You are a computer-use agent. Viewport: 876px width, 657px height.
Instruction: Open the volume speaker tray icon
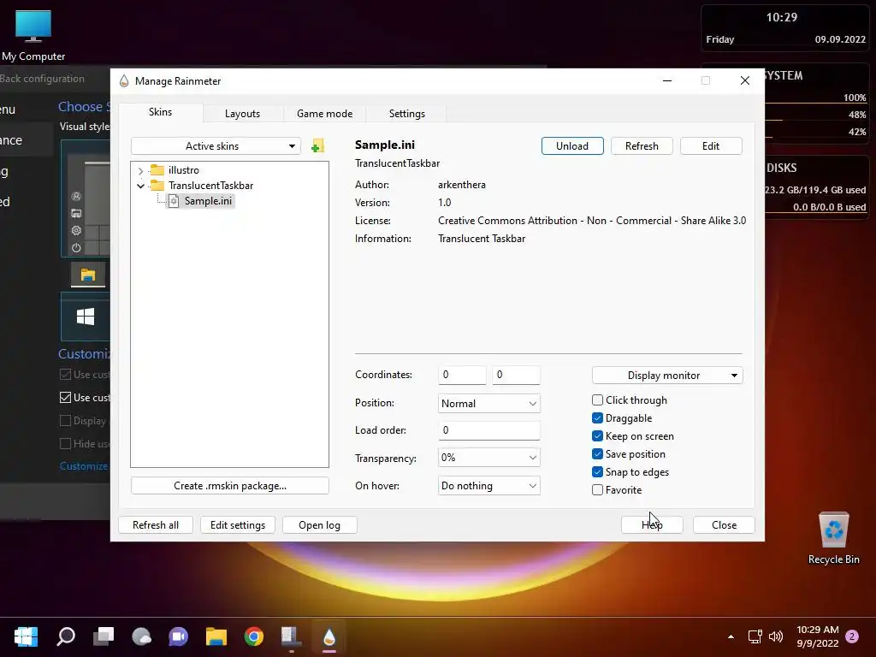(775, 636)
